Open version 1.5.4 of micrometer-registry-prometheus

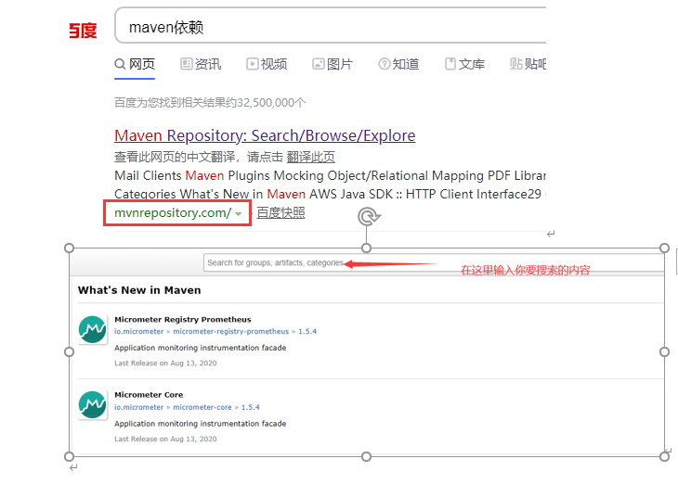307,332
